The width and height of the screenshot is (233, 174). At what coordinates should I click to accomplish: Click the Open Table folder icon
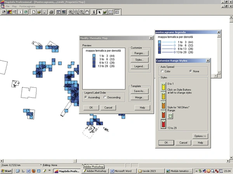point(39,12)
